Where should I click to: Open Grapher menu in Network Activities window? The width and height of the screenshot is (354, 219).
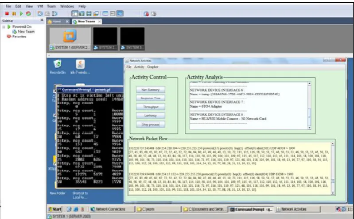(x=152, y=67)
